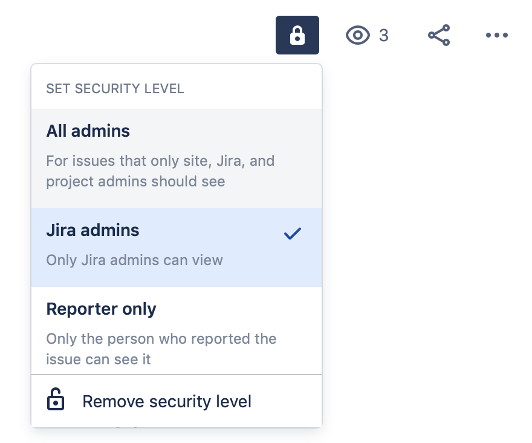Open the watchers count showing 3

point(384,35)
